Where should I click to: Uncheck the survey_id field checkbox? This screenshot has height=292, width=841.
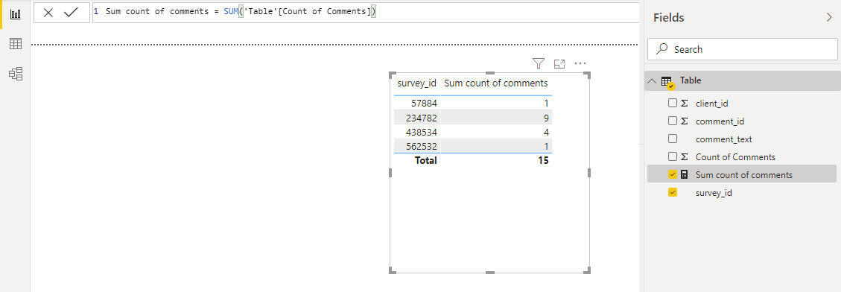point(673,192)
